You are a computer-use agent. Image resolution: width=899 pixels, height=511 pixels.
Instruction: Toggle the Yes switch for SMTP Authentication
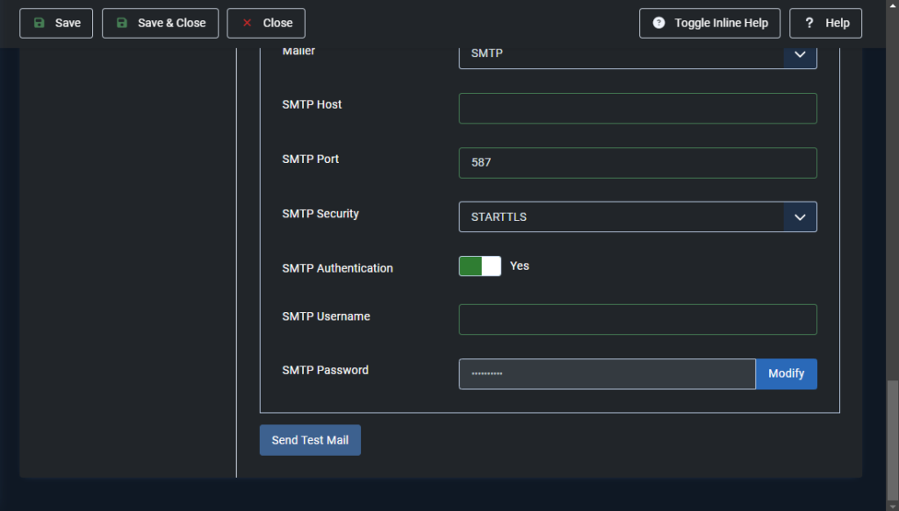tap(479, 266)
